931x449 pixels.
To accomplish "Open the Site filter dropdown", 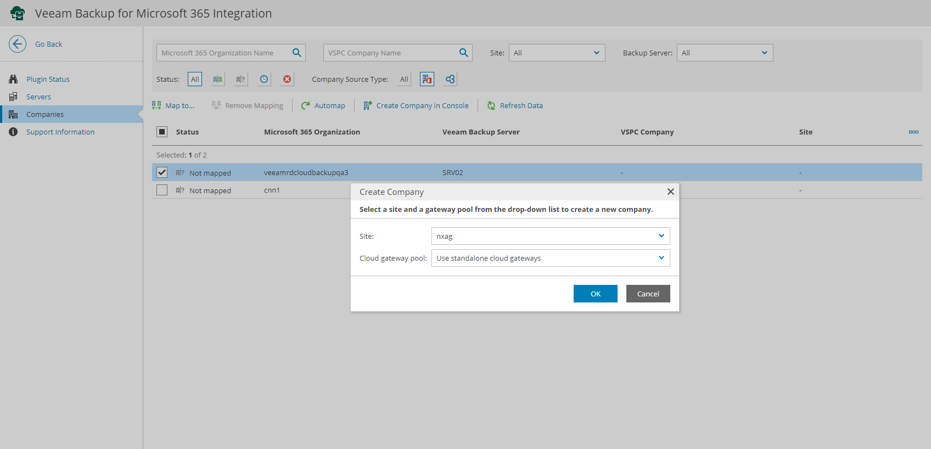I will (x=557, y=53).
